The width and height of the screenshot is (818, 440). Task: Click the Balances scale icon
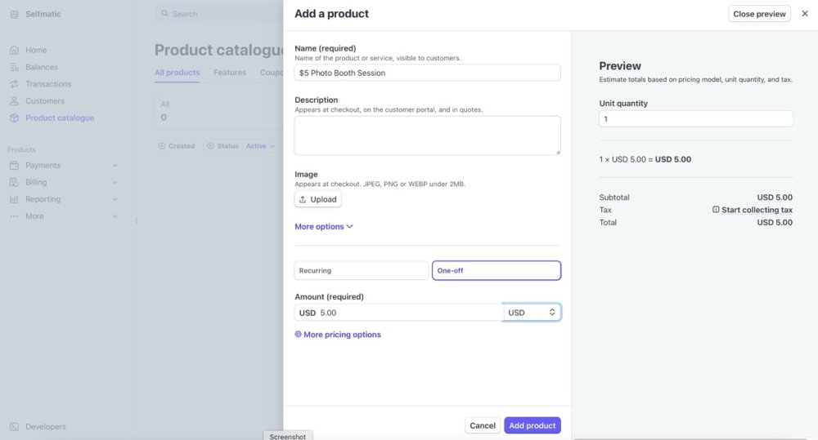tap(14, 67)
